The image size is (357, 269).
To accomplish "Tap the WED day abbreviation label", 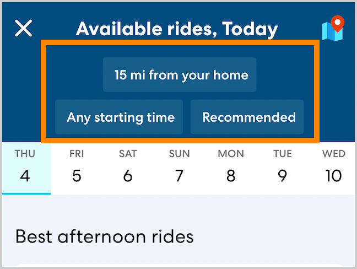I will coord(334,154).
